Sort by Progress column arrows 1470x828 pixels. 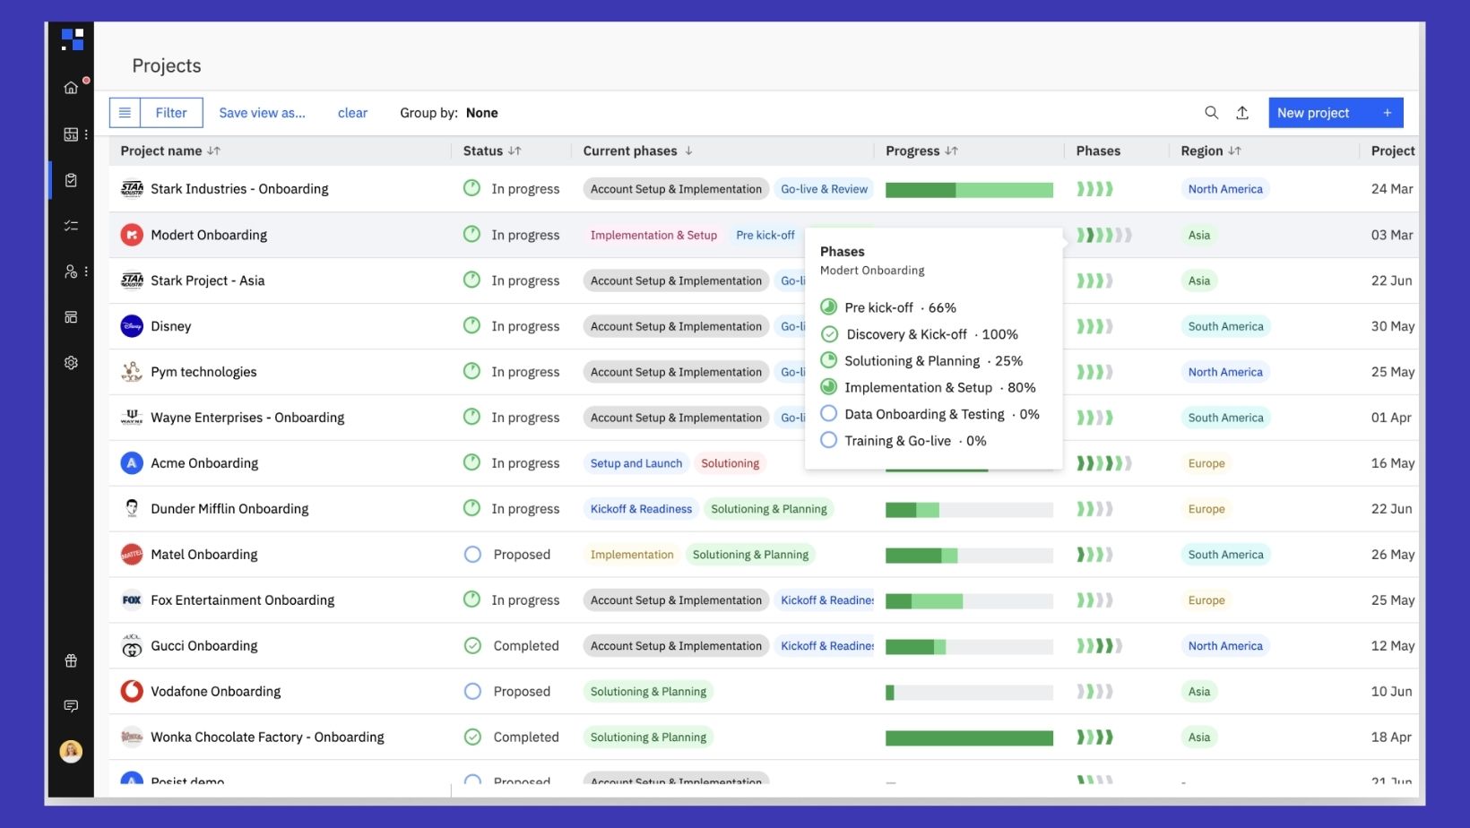coord(951,151)
